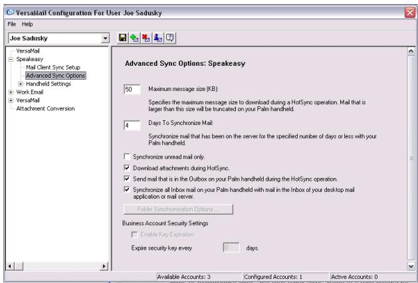Screen dimensions: 418x283
Task: Expand the Handheld Settings node
Action: click(x=21, y=84)
